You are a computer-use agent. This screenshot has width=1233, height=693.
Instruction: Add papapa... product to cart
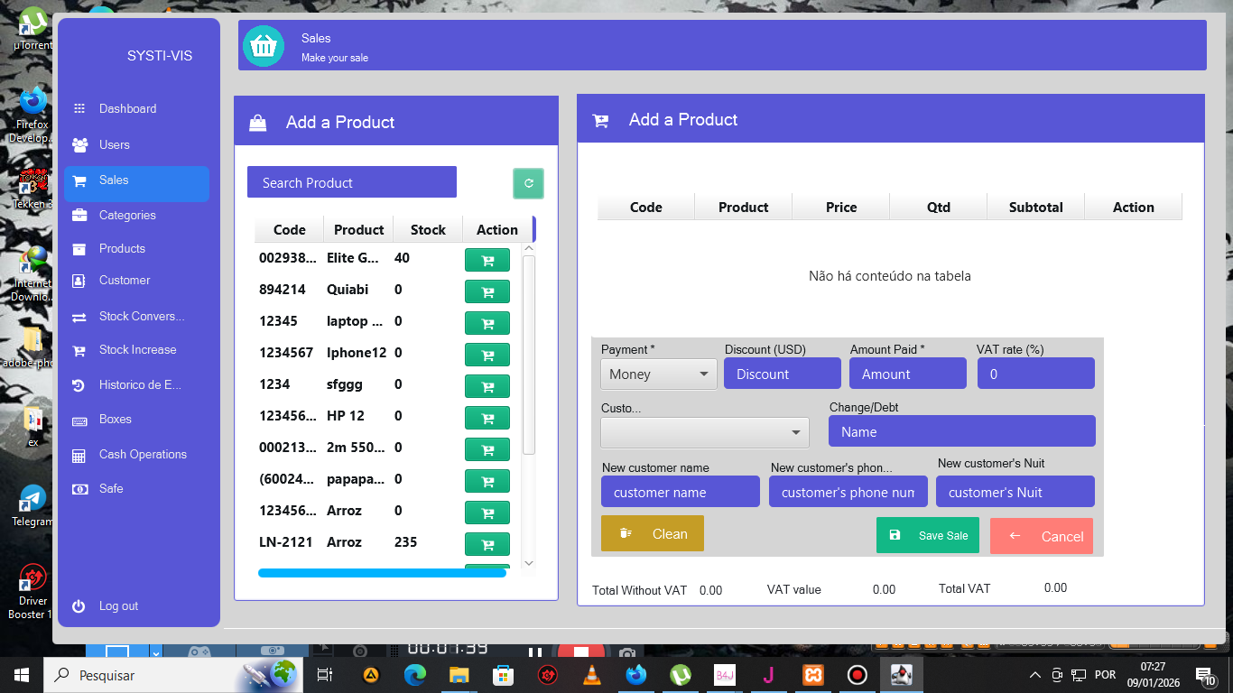(x=487, y=481)
